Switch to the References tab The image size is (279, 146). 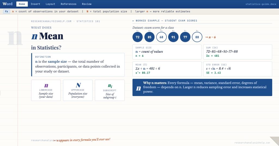click(x=68, y=4)
